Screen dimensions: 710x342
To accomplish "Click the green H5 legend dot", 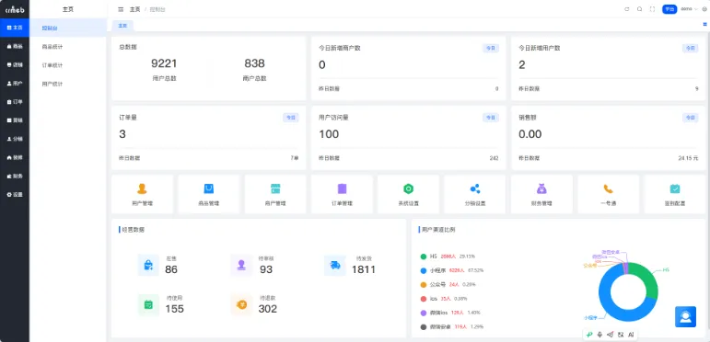I will coord(424,256).
